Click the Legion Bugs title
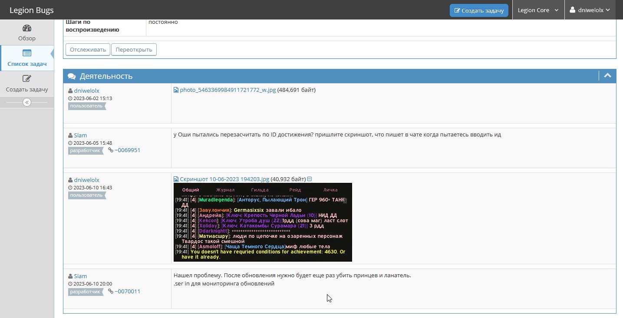The width and height of the screenshot is (623, 318). click(32, 10)
